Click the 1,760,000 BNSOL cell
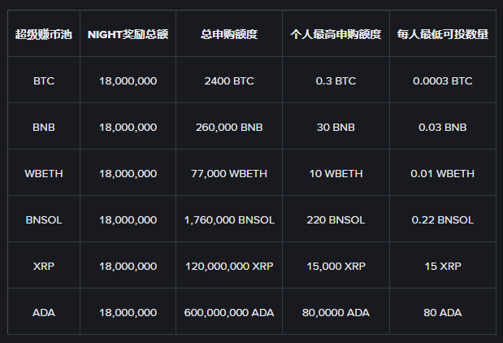Viewport: 503px width, 343px height. coord(229,219)
